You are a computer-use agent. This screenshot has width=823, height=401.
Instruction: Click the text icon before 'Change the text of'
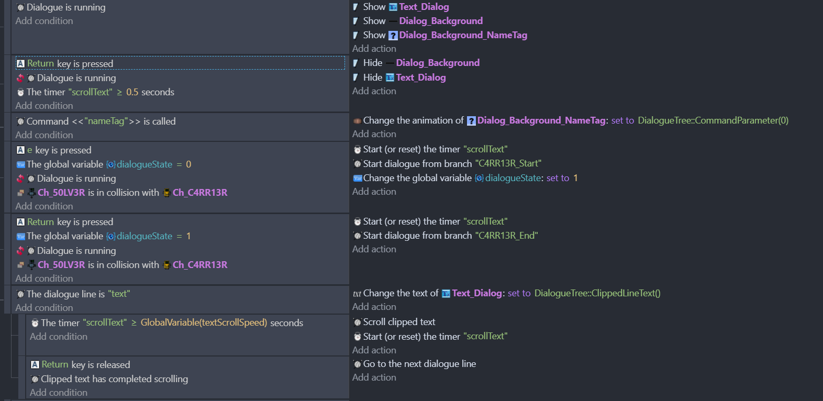click(x=357, y=294)
